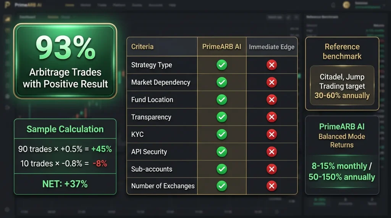The image size is (391, 218).
Task: Click the round user avatar in header
Action: click(346, 5)
